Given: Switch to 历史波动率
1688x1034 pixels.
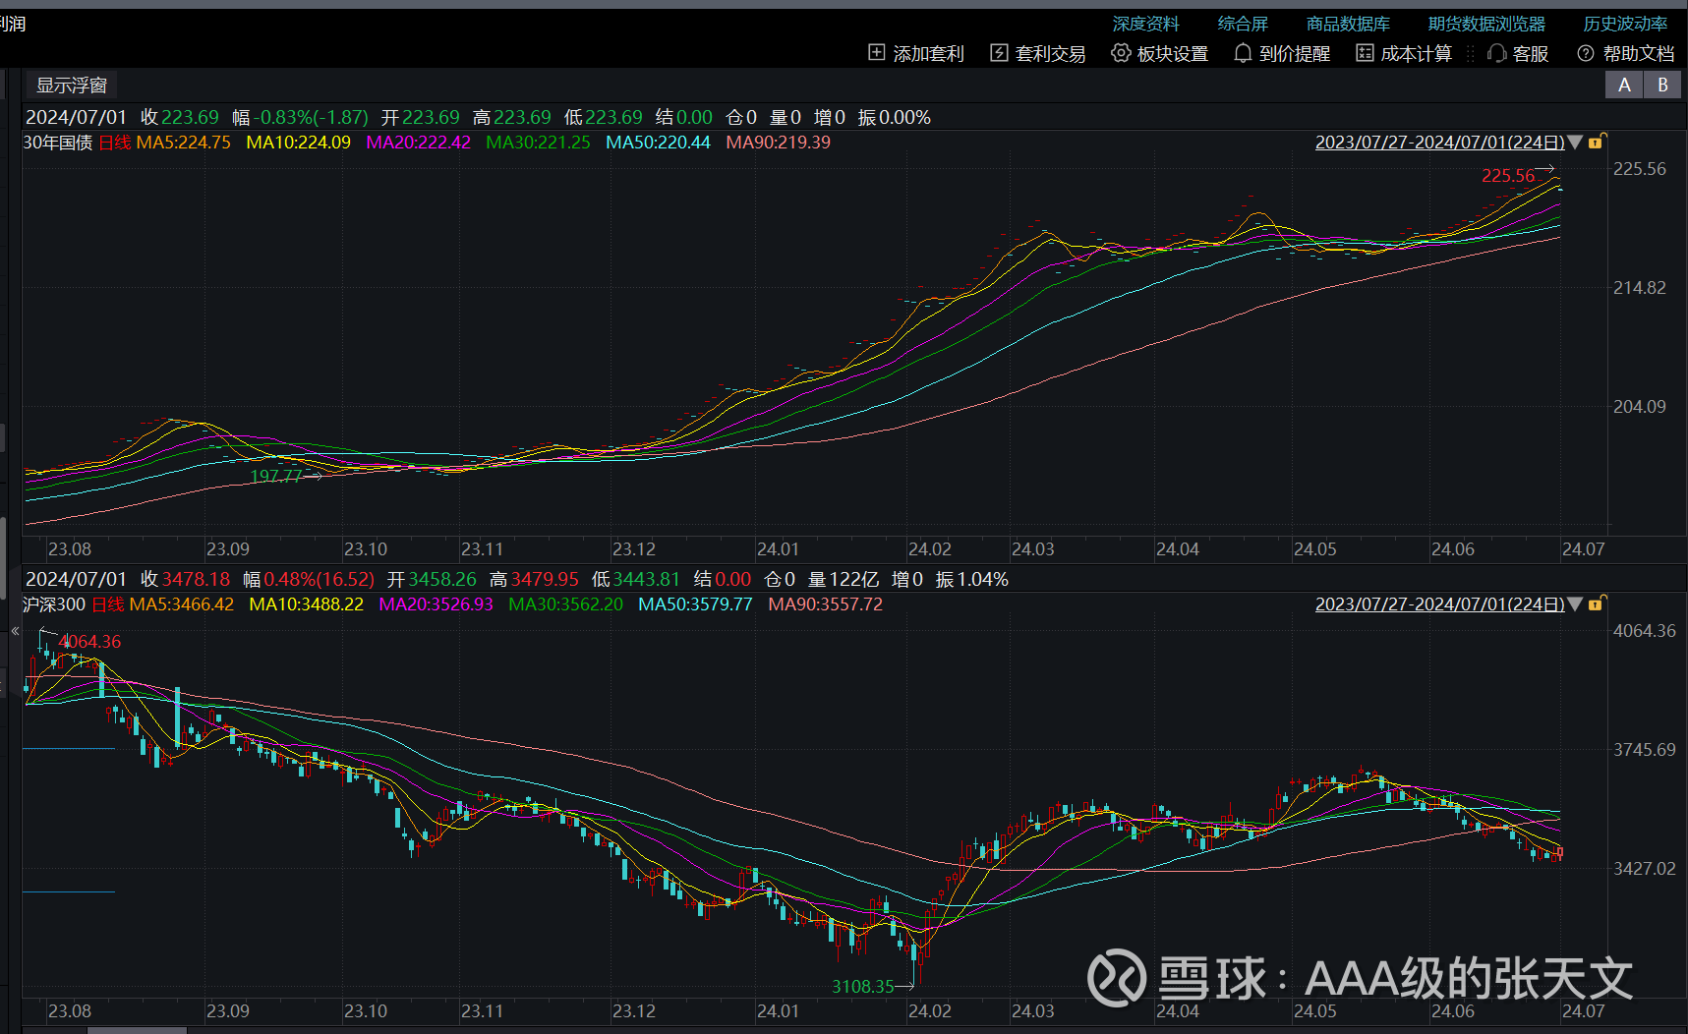Looking at the screenshot, I should click(1625, 23).
